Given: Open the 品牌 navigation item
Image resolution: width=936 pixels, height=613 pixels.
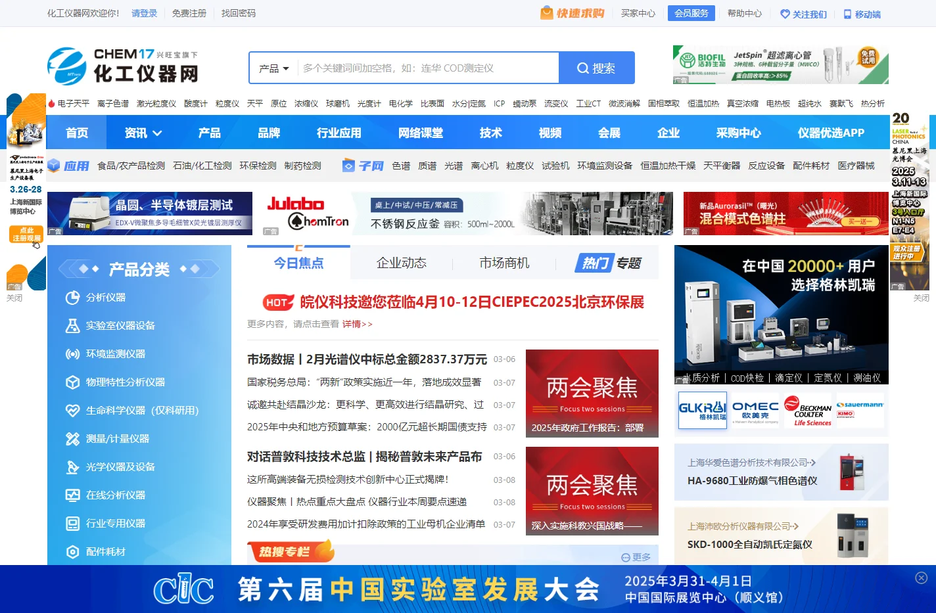Looking at the screenshot, I should tap(269, 133).
